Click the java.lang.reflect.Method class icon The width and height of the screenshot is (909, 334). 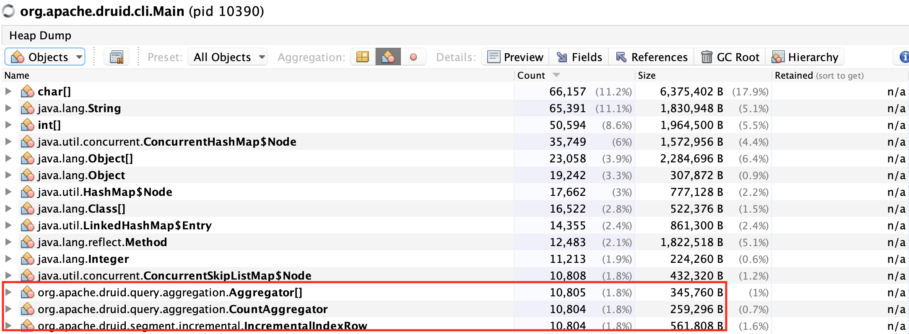tap(28, 242)
